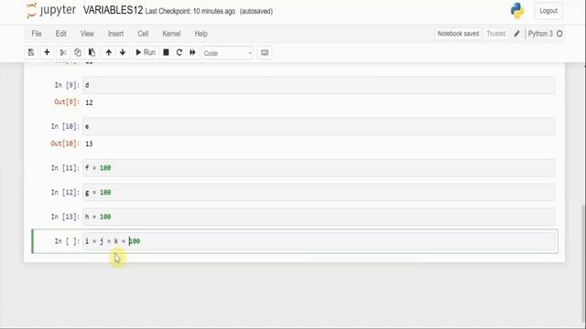Viewport: 586px width, 329px height.
Task: Interrupt the kernel with the stop icon
Action: [166, 53]
